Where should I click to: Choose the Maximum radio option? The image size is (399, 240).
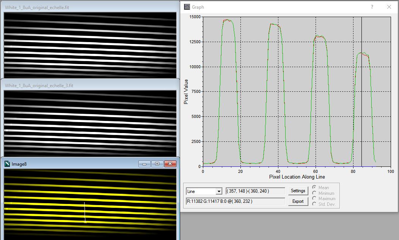[x=314, y=198]
